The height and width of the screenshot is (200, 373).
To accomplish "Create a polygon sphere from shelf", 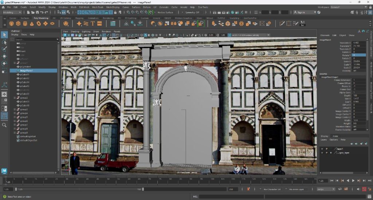I will pos(11,24).
